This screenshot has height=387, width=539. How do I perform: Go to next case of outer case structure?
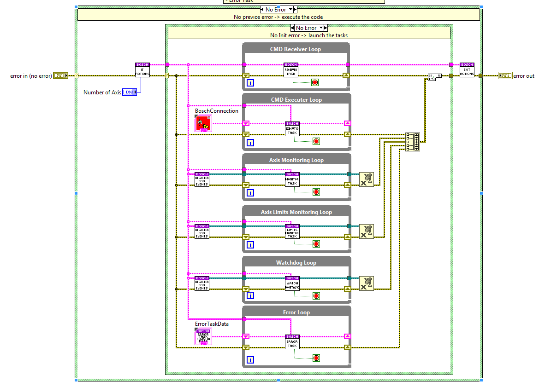(295, 10)
